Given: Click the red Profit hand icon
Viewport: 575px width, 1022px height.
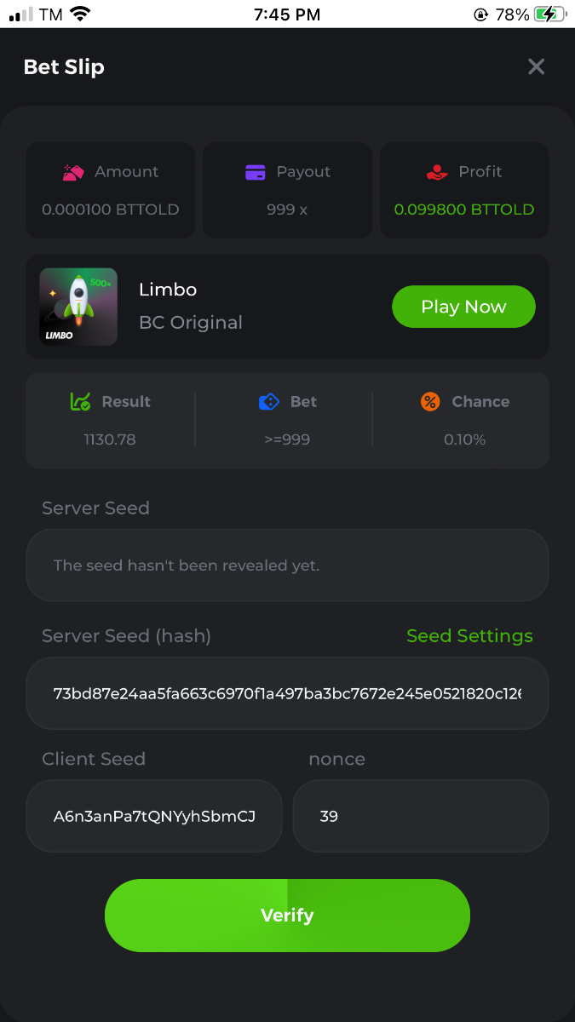Looking at the screenshot, I should click(437, 172).
